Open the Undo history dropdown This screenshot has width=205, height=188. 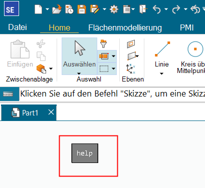point(166,9)
